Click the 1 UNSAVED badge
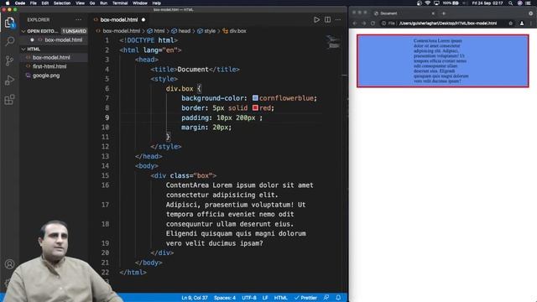 coord(75,31)
